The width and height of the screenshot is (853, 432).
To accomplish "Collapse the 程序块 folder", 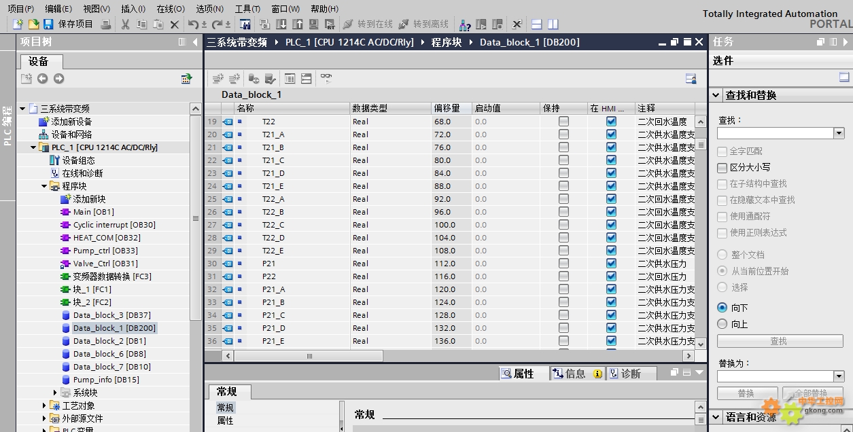I will click(44, 186).
